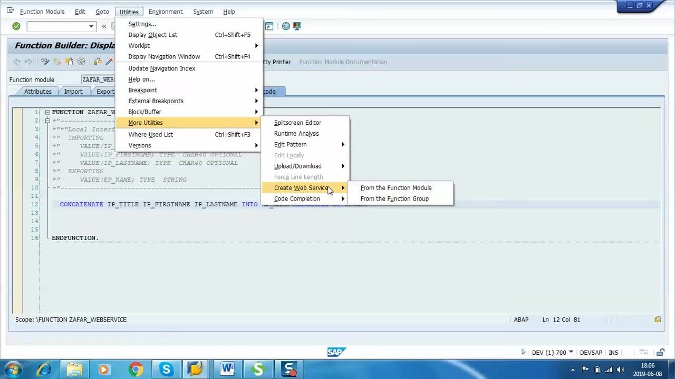
Task: Click the spiral Enhance toolbar icon
Action: [81, 62]
